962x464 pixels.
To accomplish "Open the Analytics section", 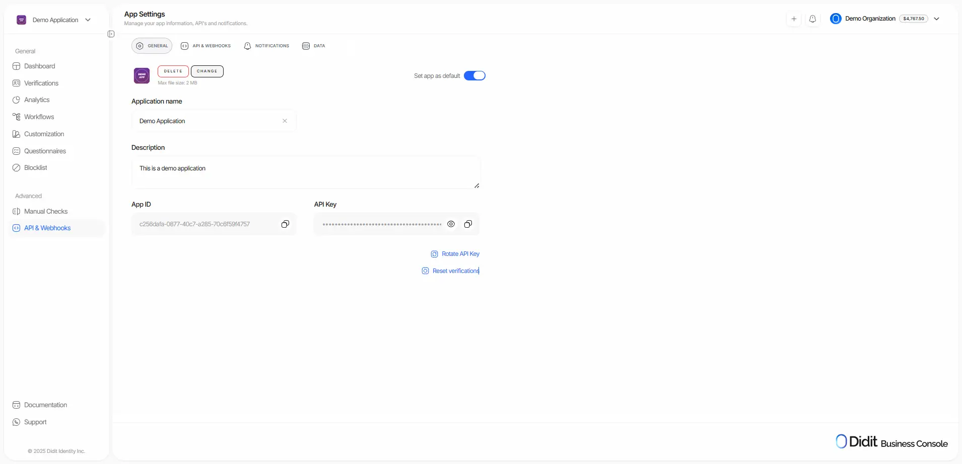I will pyautogui.click(x=37, y=100).
